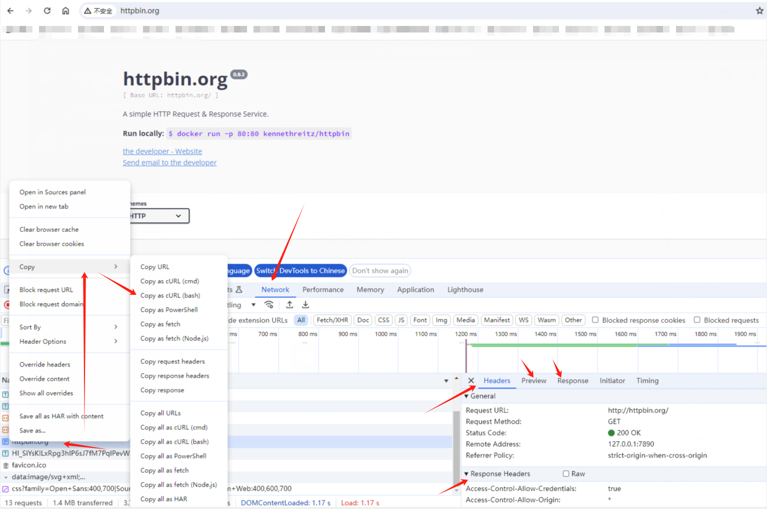Viewport: 767px width, 509px height.
Task: Select Copy as fetch (Node.js)
Action: pos(174,339)
